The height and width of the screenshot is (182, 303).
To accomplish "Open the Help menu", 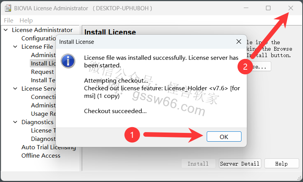I will click(x=26, y=21).
